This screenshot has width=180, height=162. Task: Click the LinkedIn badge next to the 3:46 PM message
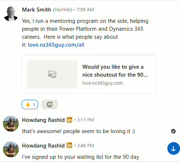pyautogui.click(x=70, y=146)
